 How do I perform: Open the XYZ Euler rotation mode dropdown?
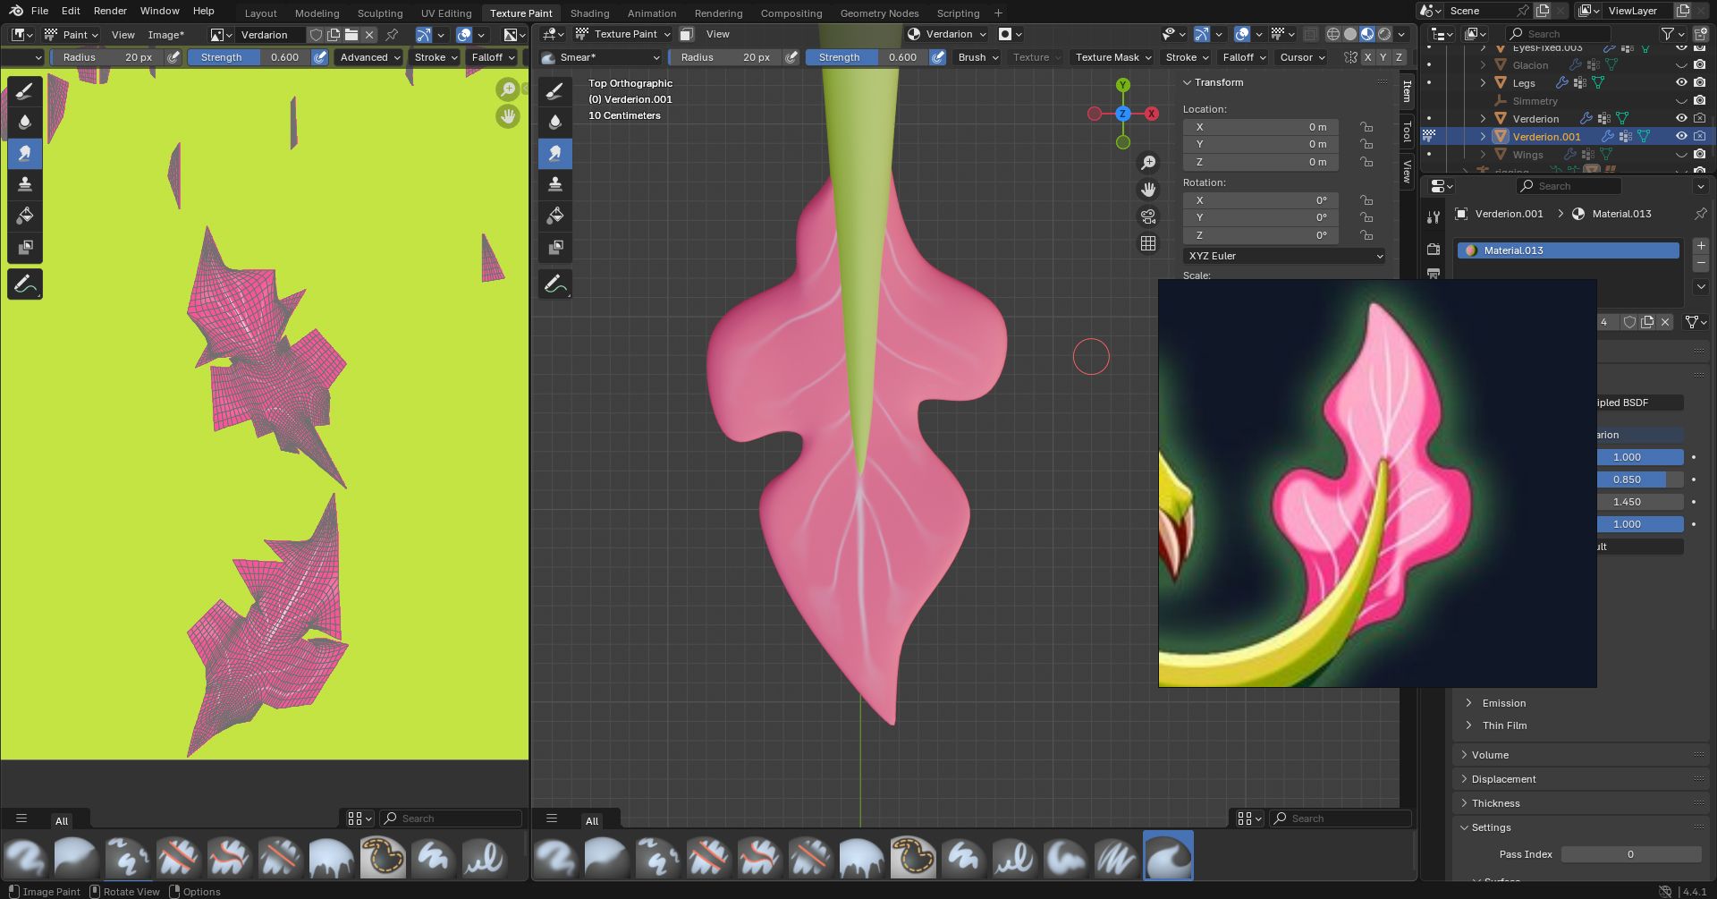pyautogui.click(x=1284, y=256)
